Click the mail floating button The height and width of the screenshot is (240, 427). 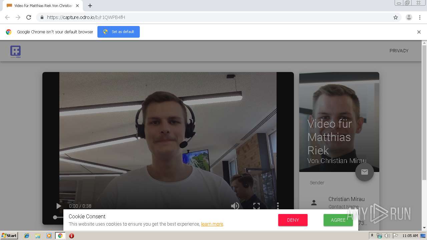[x=365, y=172]
